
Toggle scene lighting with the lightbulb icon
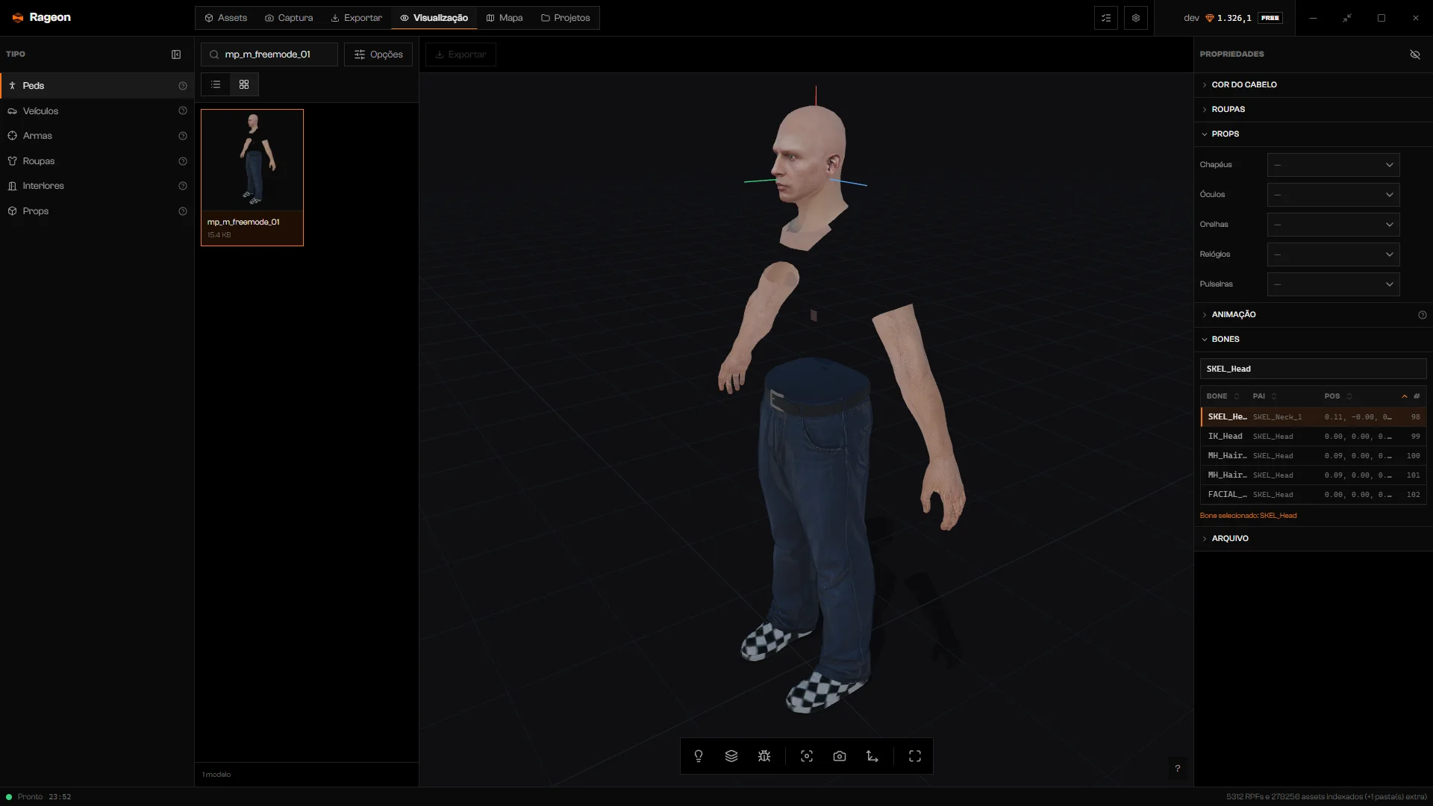pos(699,756)
